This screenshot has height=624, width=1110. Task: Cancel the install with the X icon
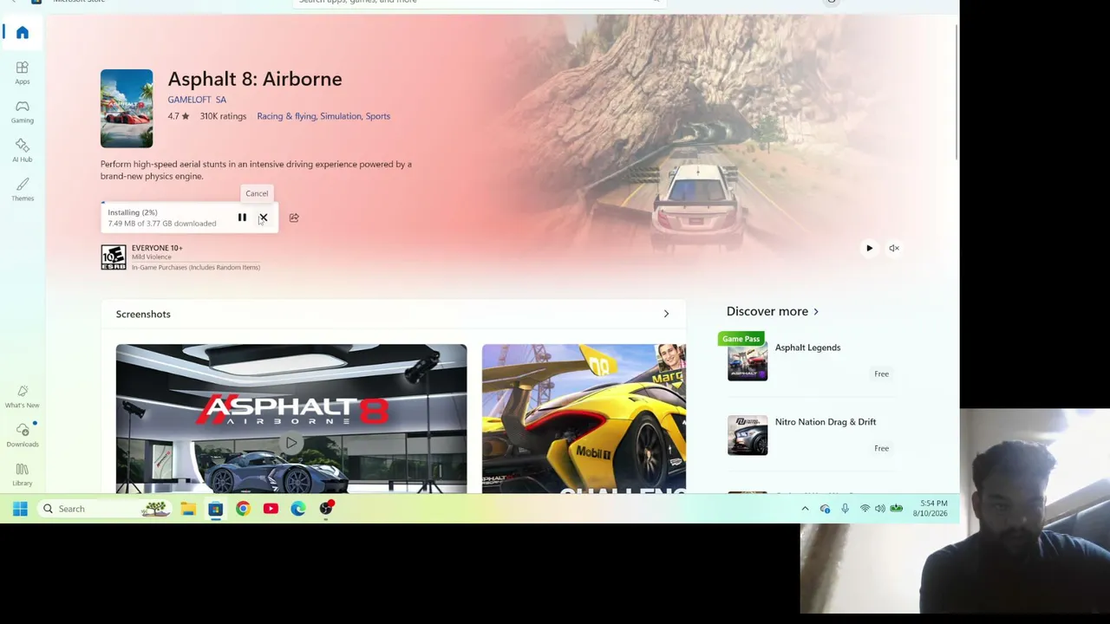coord(263,218)
